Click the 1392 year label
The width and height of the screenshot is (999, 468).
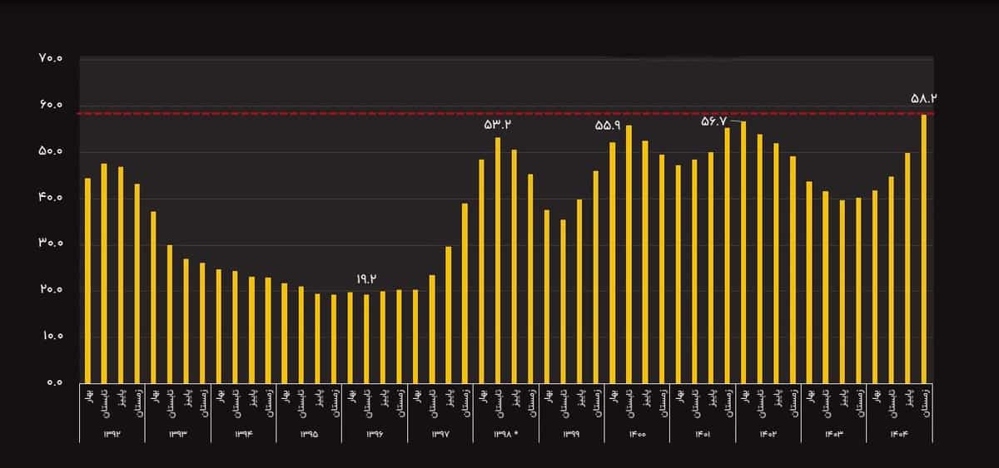[x=112, y=434]
